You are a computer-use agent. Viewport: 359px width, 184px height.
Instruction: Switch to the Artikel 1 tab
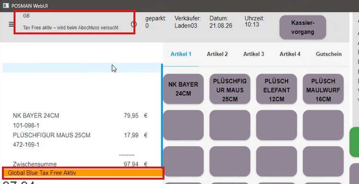click(x=181, y=54)
